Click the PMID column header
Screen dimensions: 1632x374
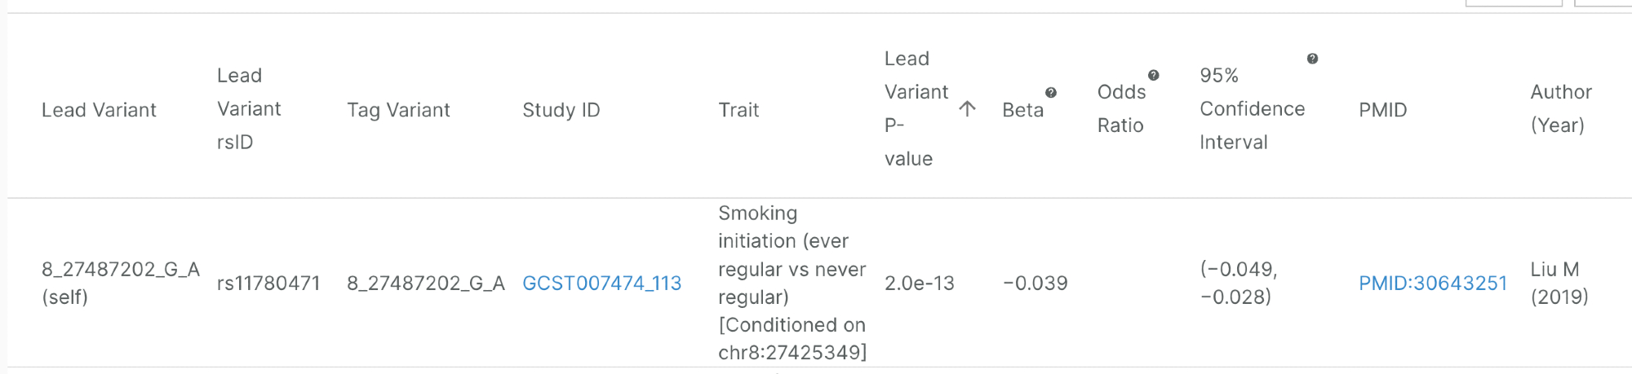coord(1382,110)
